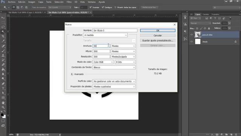Hide the Fondo layer
The height and width of the screenshot is (136, 241).
click(x=192, y=42)
